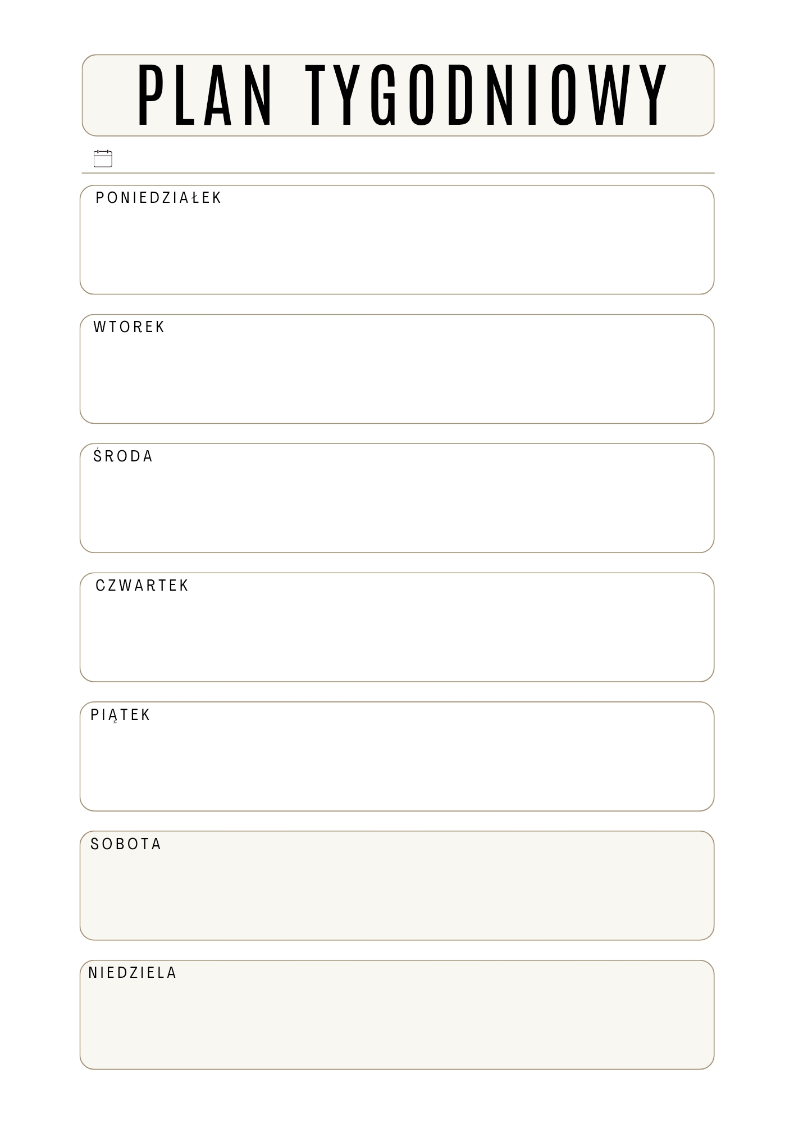This screenshot has width=794, height=1124.
Task: Select the ŚRODA day label
Action: pos(123,456)
